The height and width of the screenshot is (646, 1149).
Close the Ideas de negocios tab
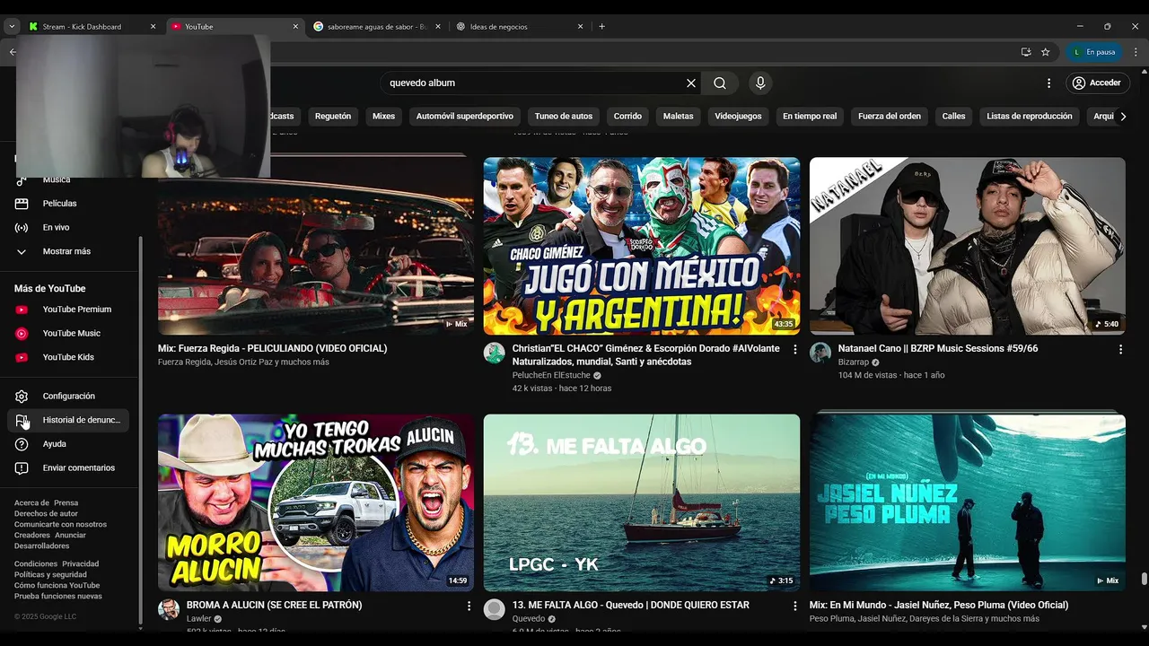point(581,27)
